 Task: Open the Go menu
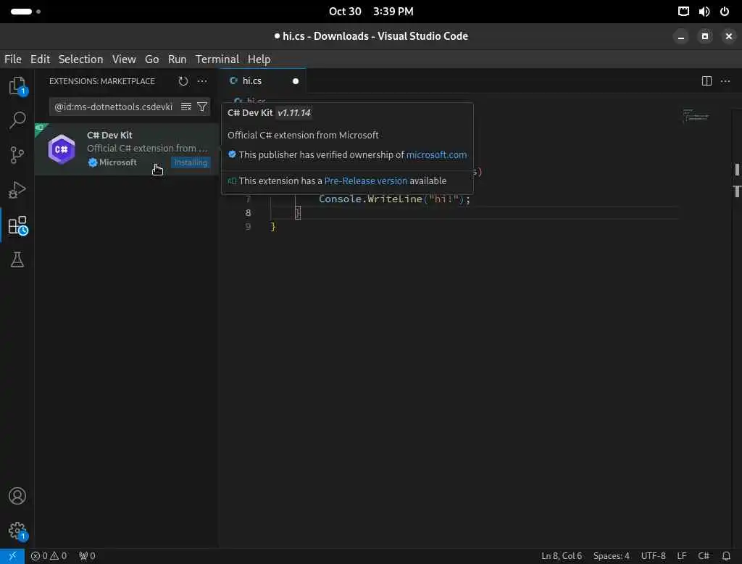[x=152, y=59]
